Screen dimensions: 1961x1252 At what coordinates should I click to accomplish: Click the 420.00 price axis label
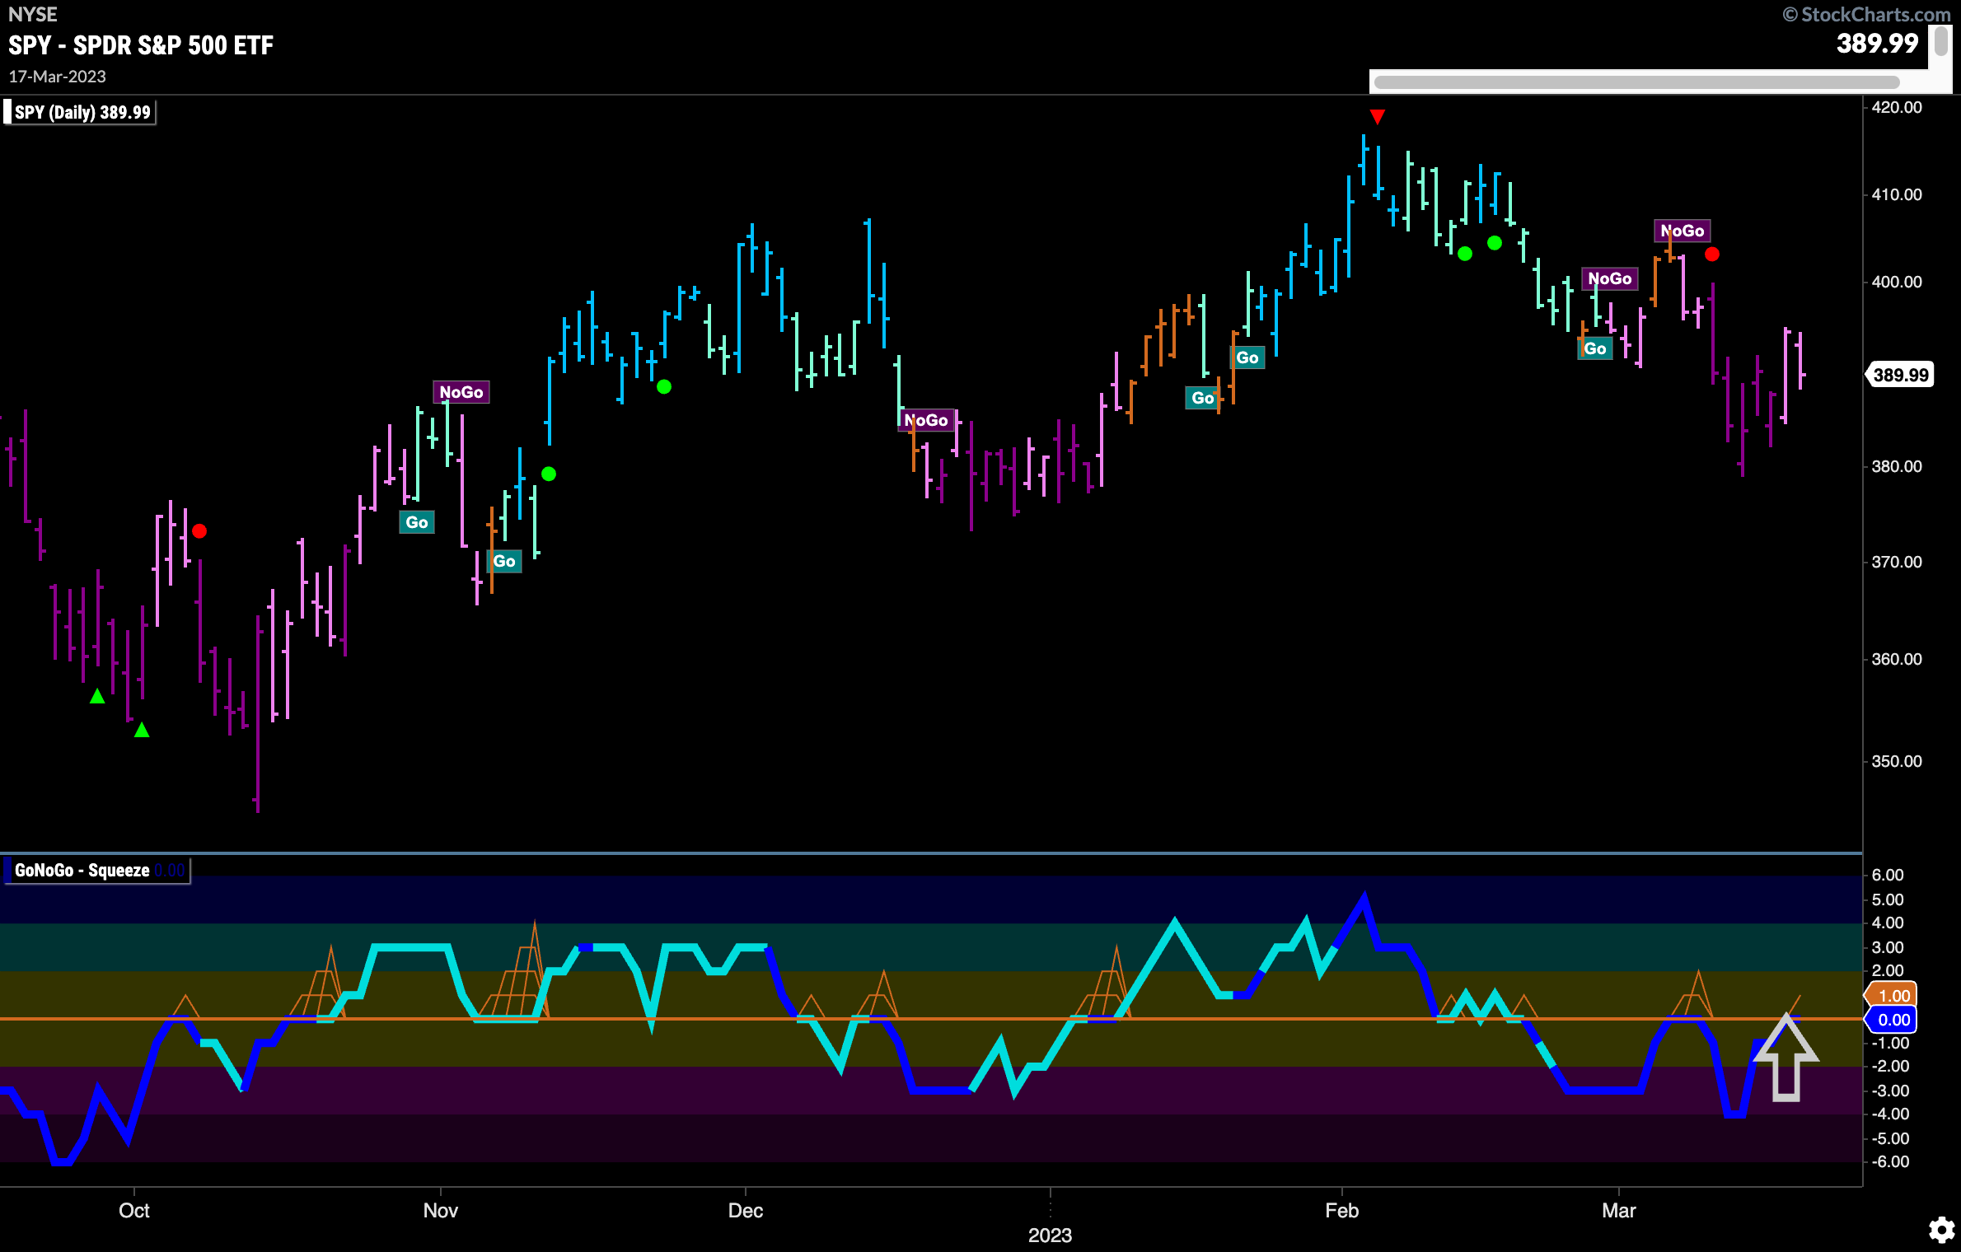[x=1897, y=107]
